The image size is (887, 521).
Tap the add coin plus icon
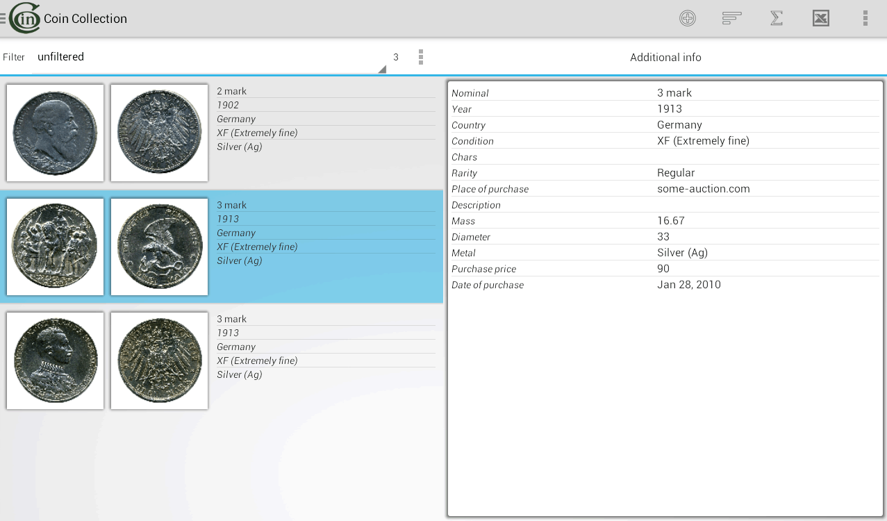pyautogui.click(x=687, y=19)
